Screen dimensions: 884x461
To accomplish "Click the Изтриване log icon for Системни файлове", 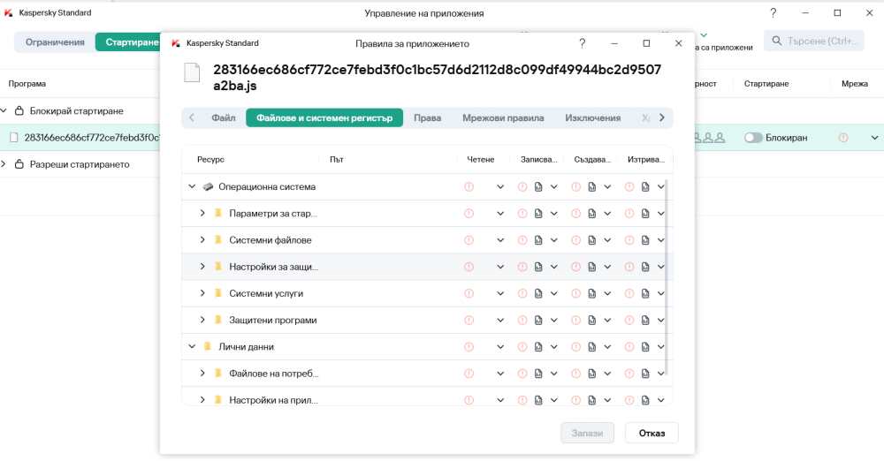I will (x=645, y=240).
